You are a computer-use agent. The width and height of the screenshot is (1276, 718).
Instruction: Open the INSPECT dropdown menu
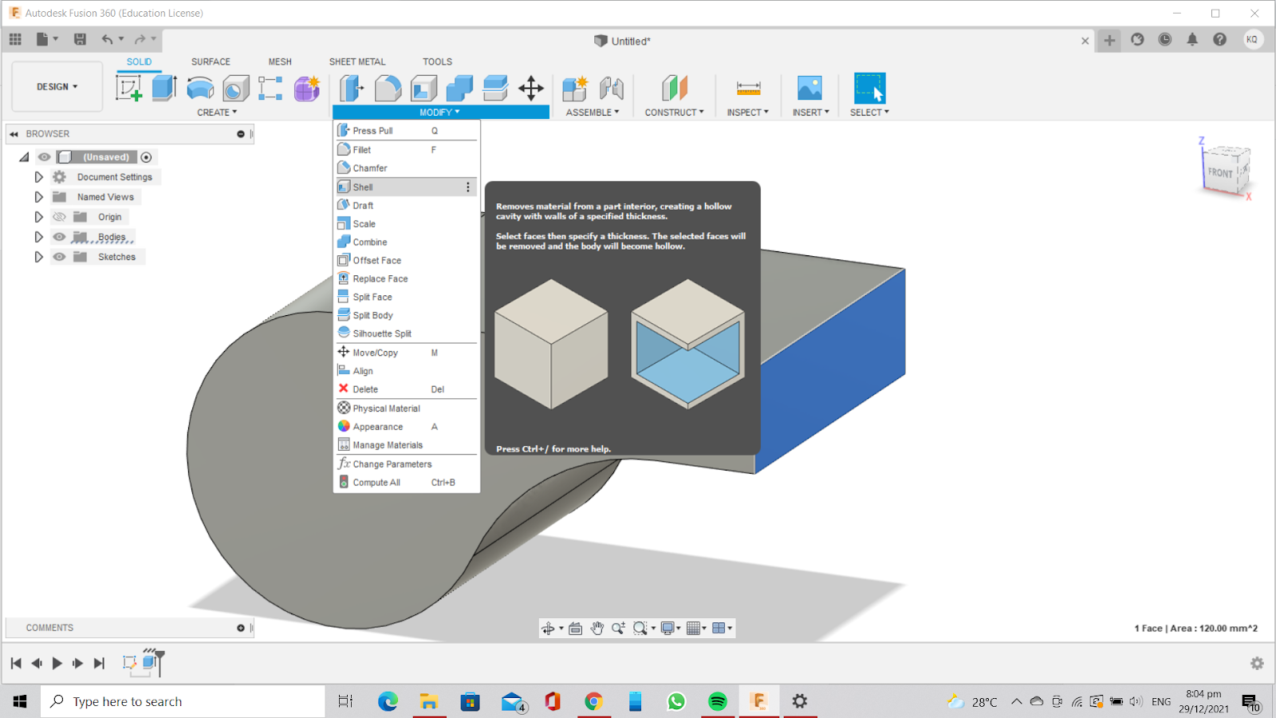[x=748, y=112]
